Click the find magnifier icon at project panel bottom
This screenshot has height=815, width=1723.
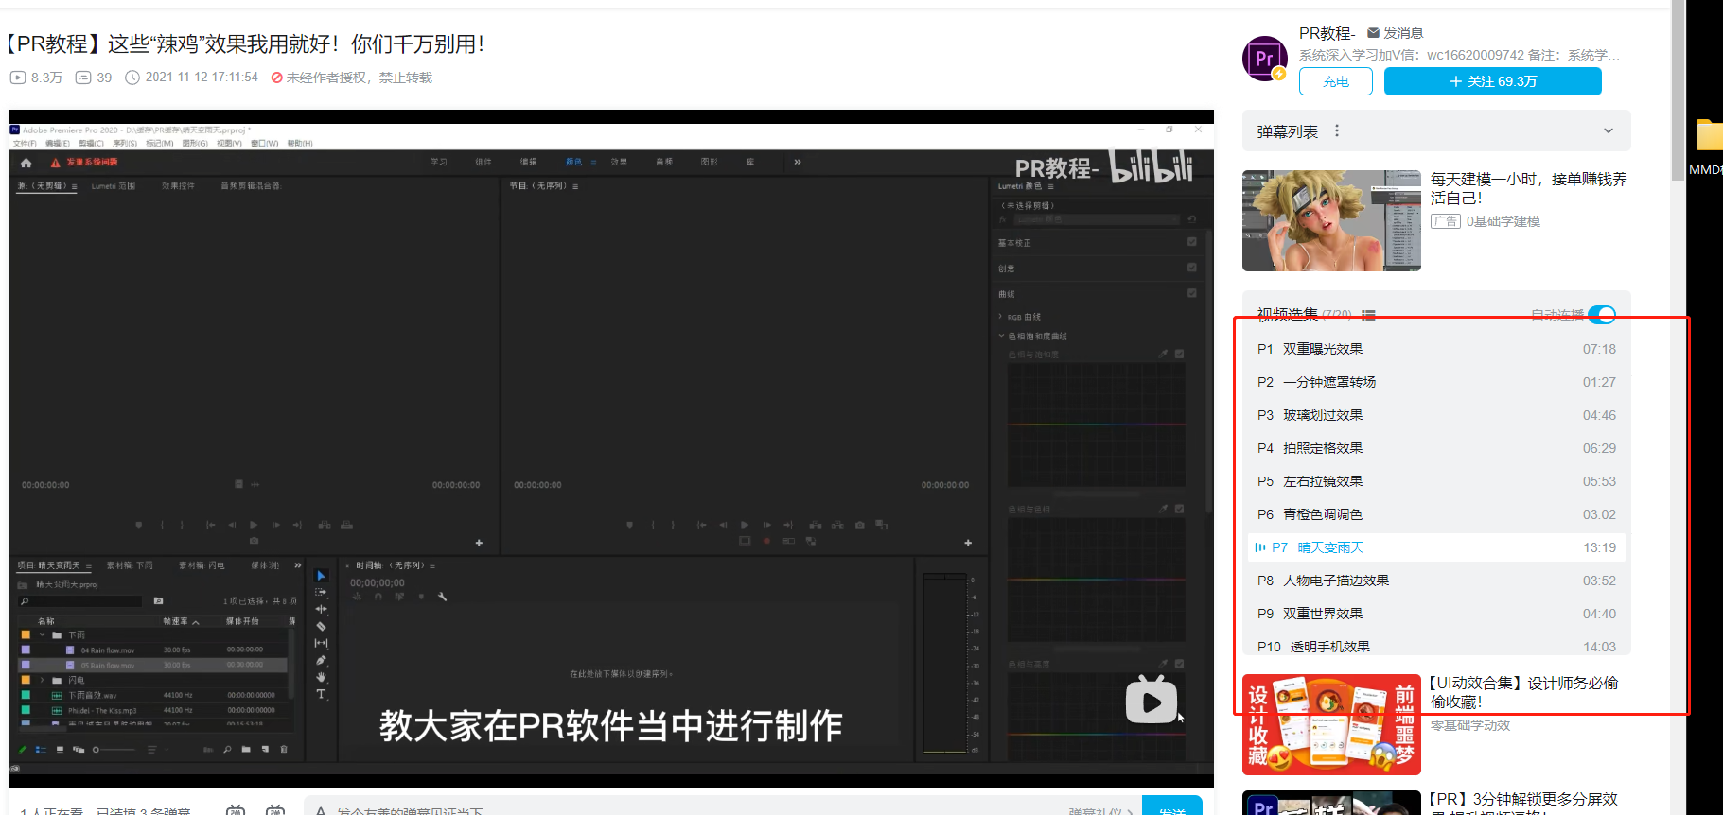227,749
